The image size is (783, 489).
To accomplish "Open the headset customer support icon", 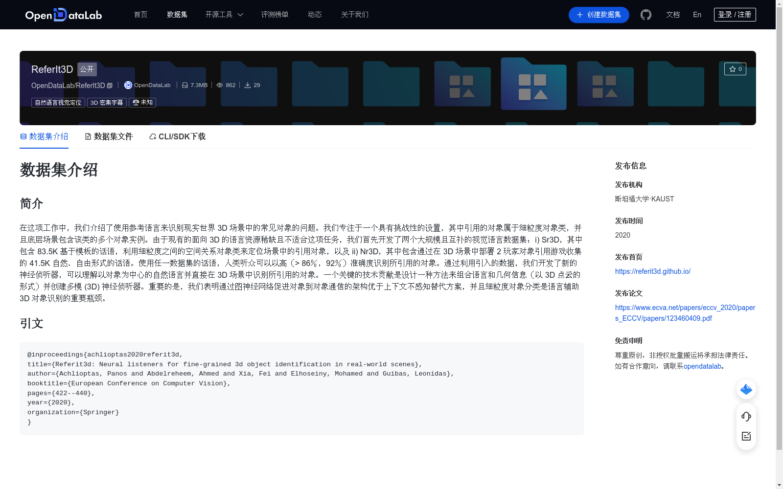I will click(746, 417).
